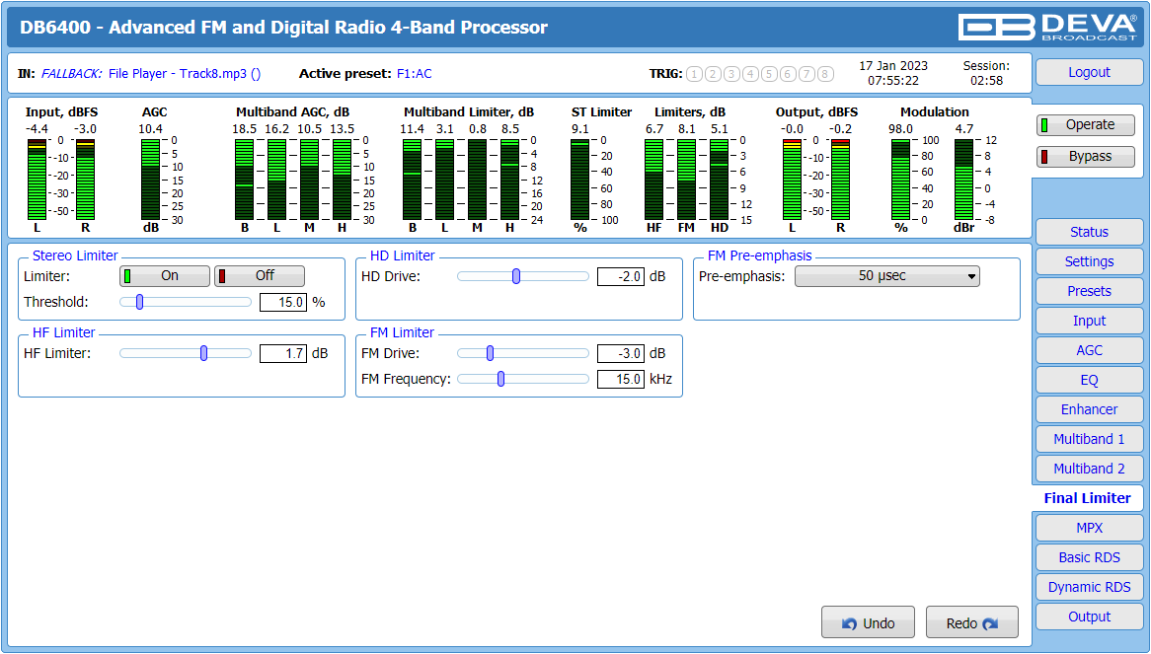Click the Modulation percent meter
Image resolution: width=1151 pixels, height=654 pixels.
(x=900, y=180)
